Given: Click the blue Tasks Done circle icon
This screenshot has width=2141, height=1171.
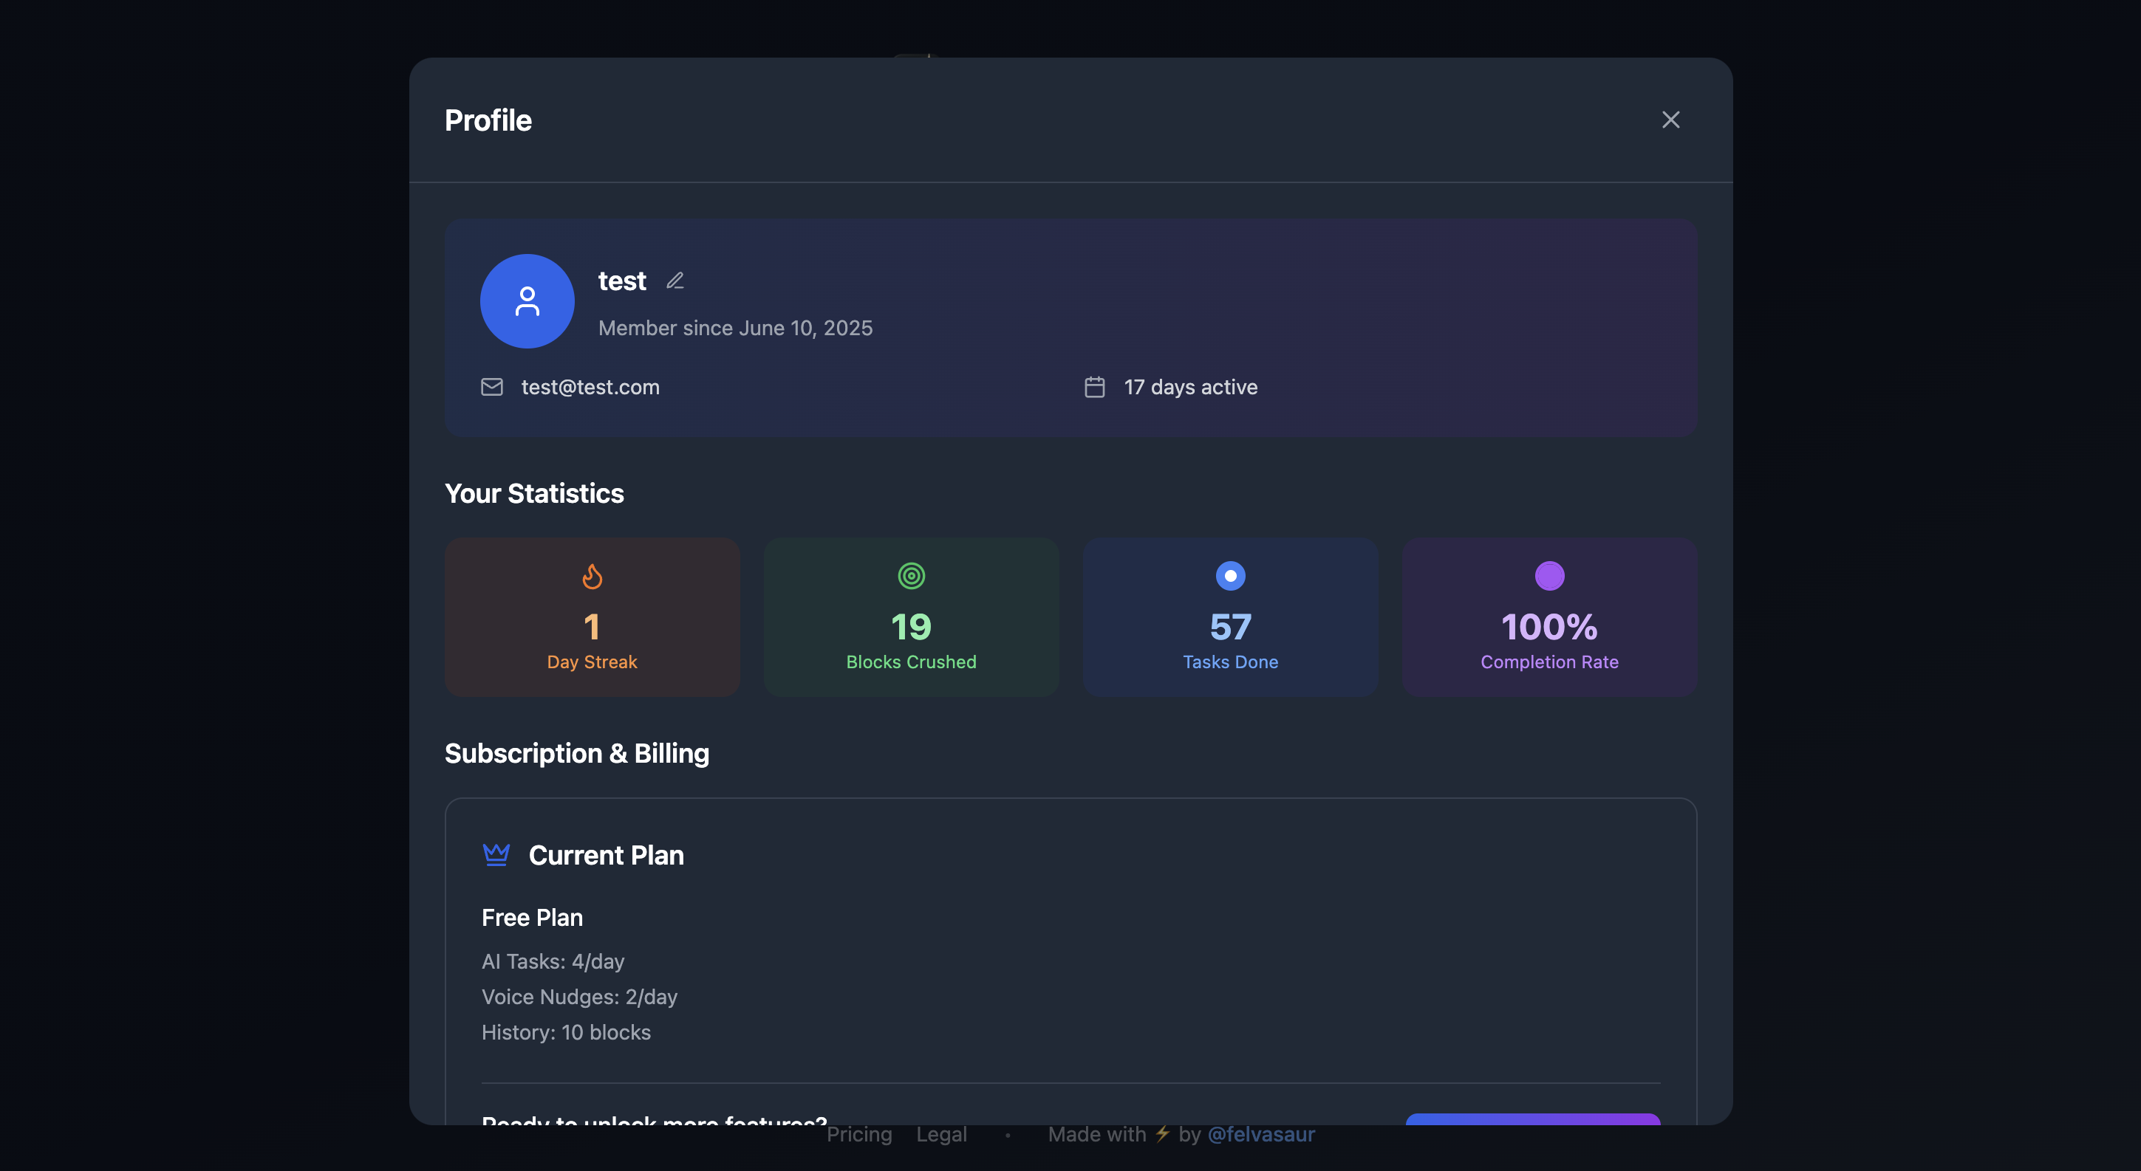Looking at the screenshot, I should [1230, 576].
